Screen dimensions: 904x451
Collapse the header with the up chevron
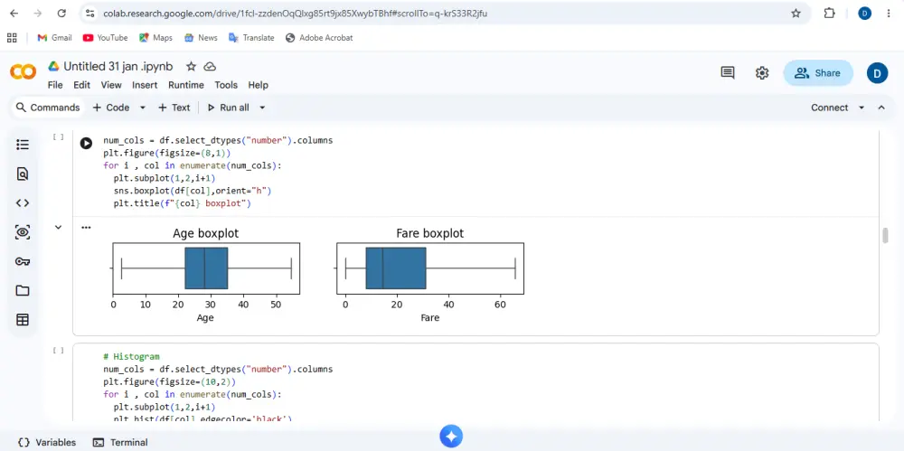tap(881, 108)
